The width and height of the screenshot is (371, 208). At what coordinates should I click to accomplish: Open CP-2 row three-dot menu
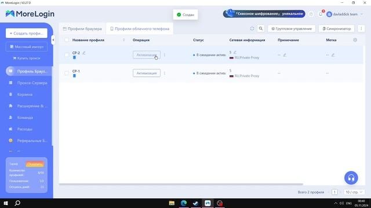pos(165,55)
